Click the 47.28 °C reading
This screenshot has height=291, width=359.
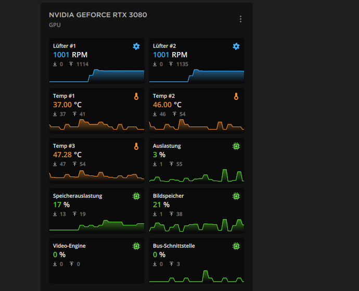[x=67, y=155]
